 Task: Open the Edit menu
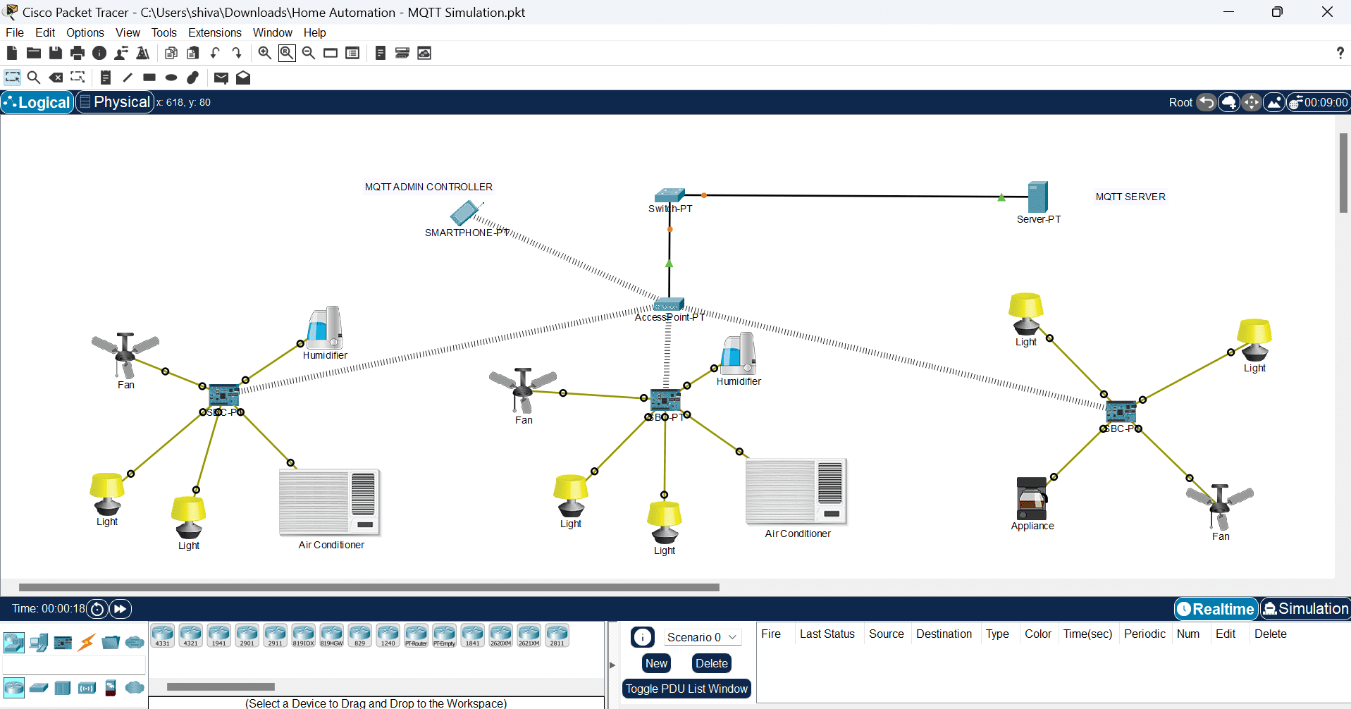click(45, 32)
